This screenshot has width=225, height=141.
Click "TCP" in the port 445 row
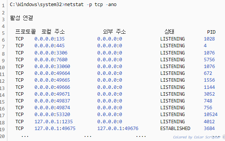tap(19, 46)
